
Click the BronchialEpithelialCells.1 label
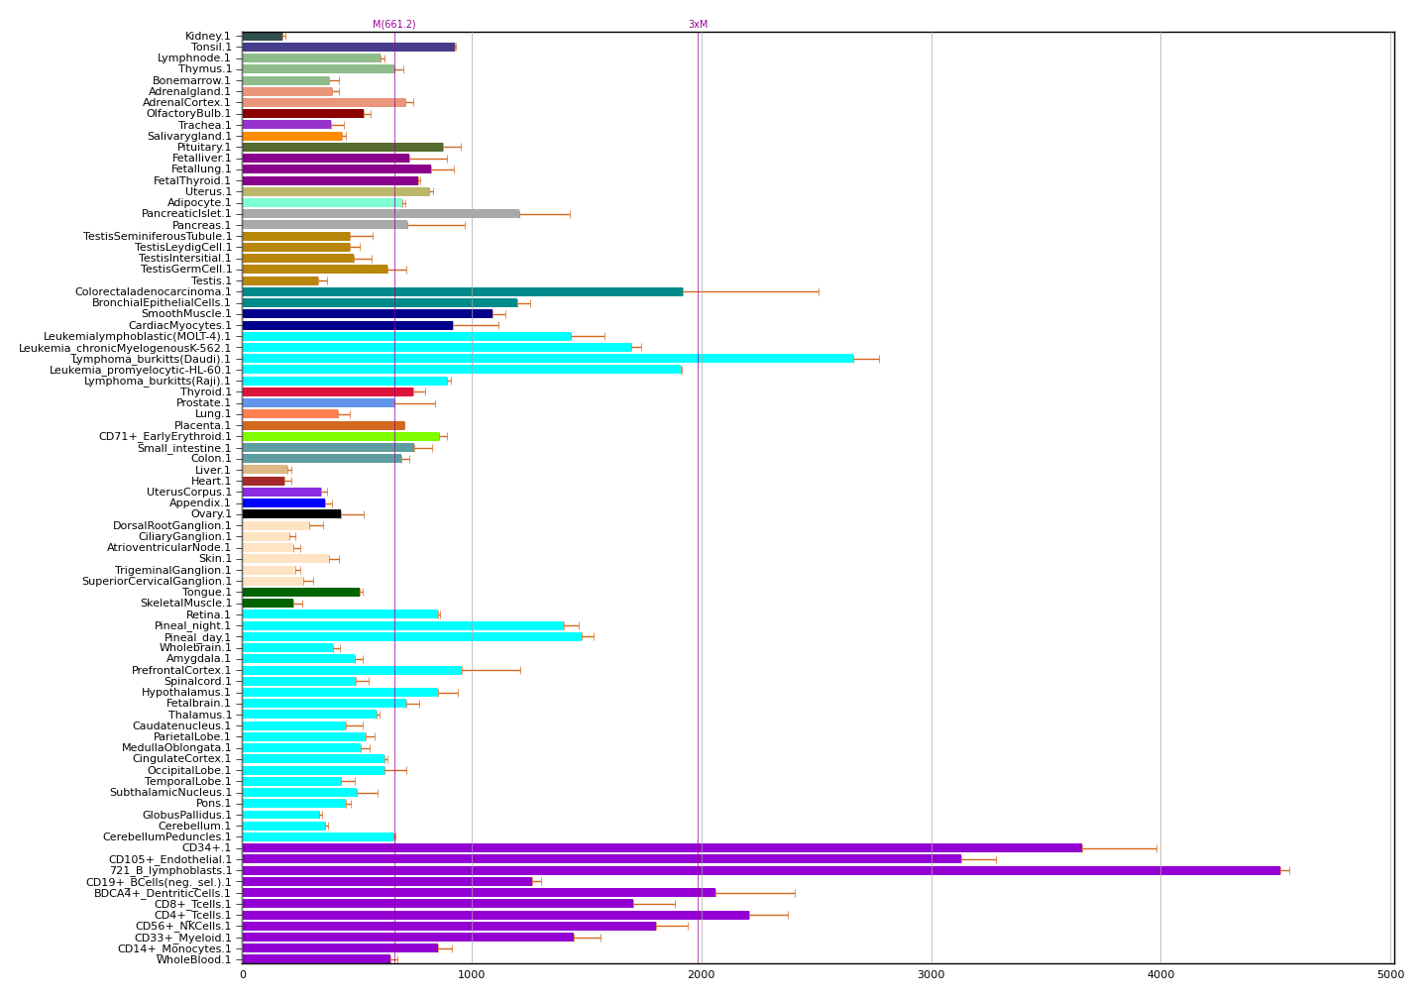(x=162, y=302)
